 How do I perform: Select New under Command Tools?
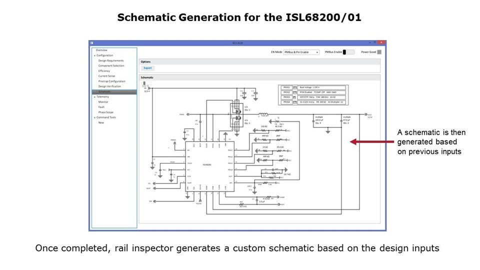click(101, 123)
